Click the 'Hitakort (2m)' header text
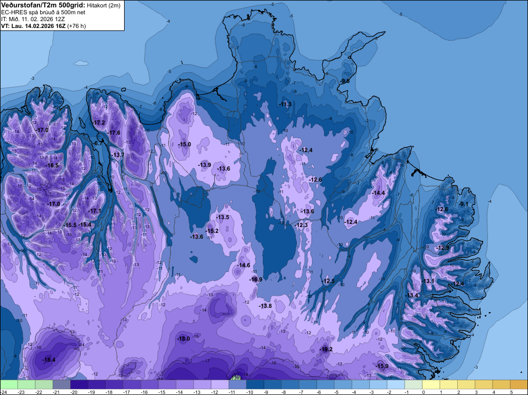 coord(103,5)
